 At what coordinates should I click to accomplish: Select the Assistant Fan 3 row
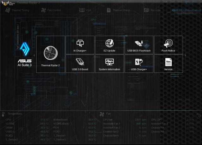[x=125, y=128]
